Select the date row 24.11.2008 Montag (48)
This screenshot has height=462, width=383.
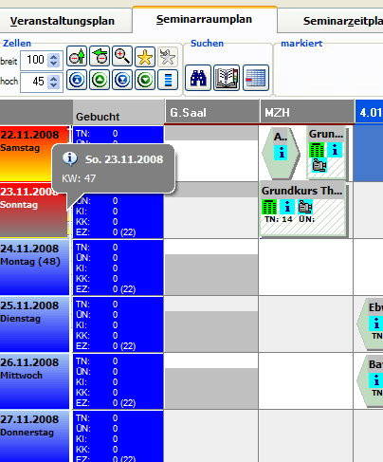(x=34, y=268)
